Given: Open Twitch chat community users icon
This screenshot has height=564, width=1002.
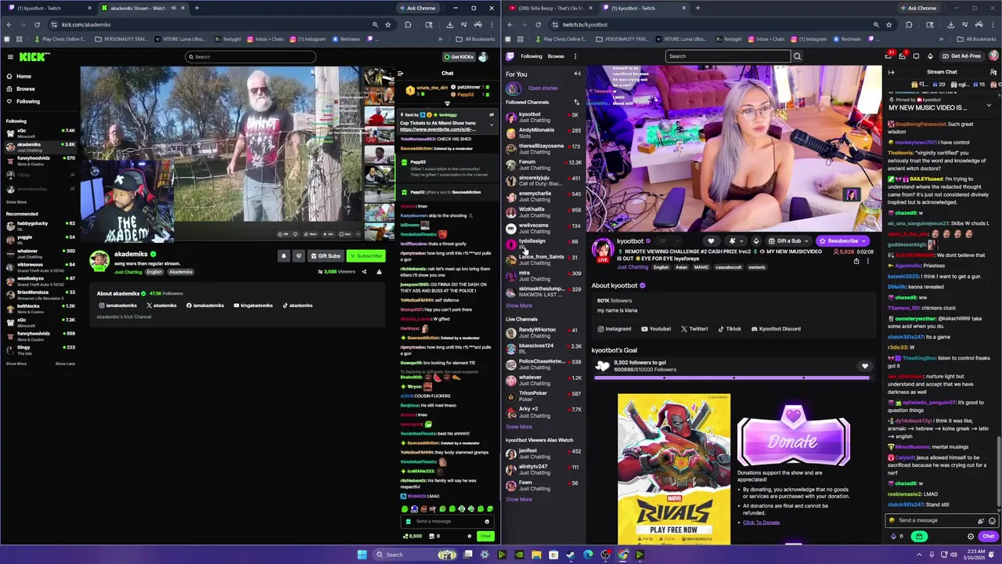Looking at the screenshot, I should 993,72.
